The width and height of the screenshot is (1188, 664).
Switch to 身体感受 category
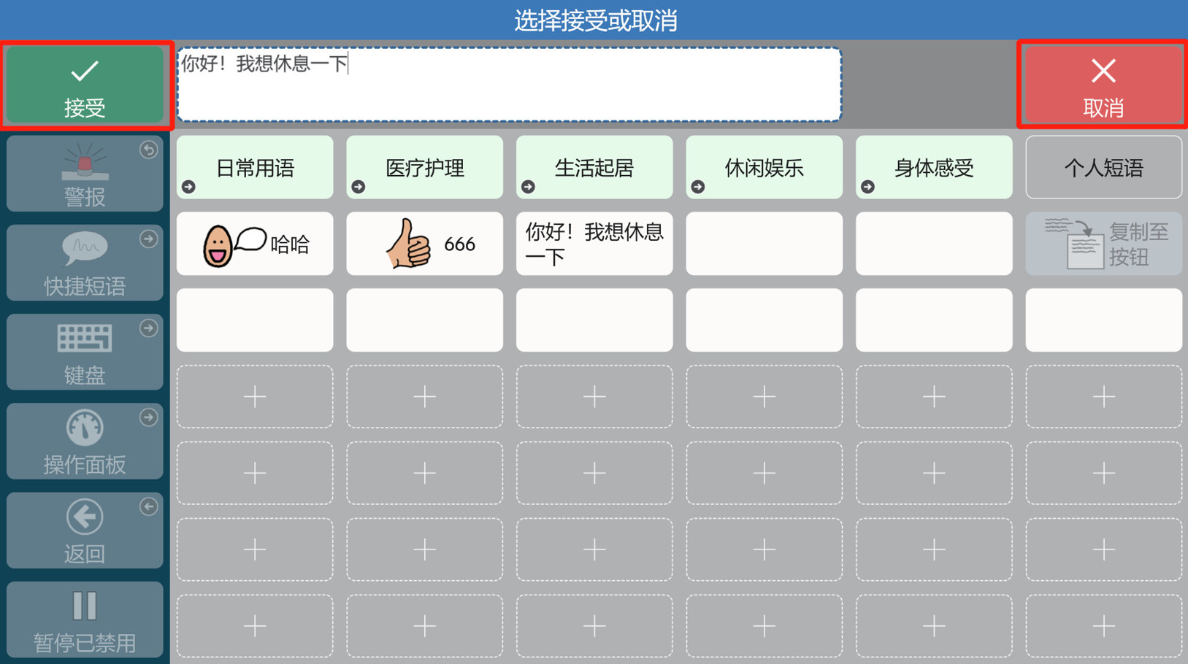point(934,168)
